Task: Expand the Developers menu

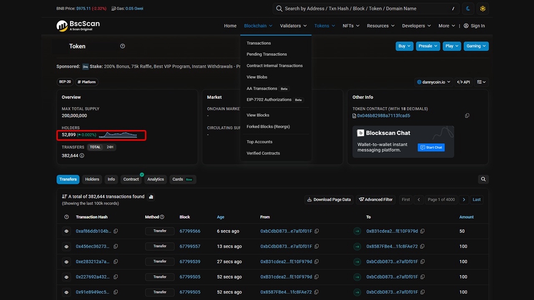Action: (x=416, y=26)
